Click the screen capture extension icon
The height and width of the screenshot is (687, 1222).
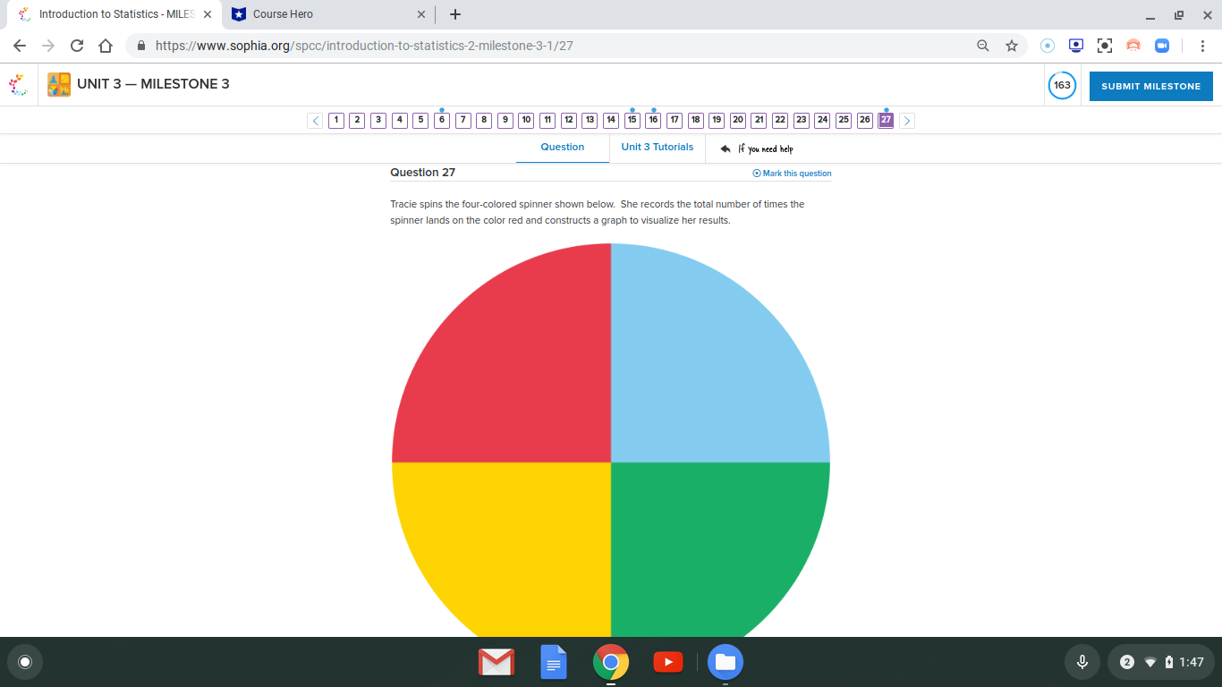pyautogui.click(x=1105, y=46)
